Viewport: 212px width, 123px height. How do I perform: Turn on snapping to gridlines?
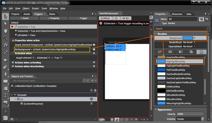click(127, 119)
